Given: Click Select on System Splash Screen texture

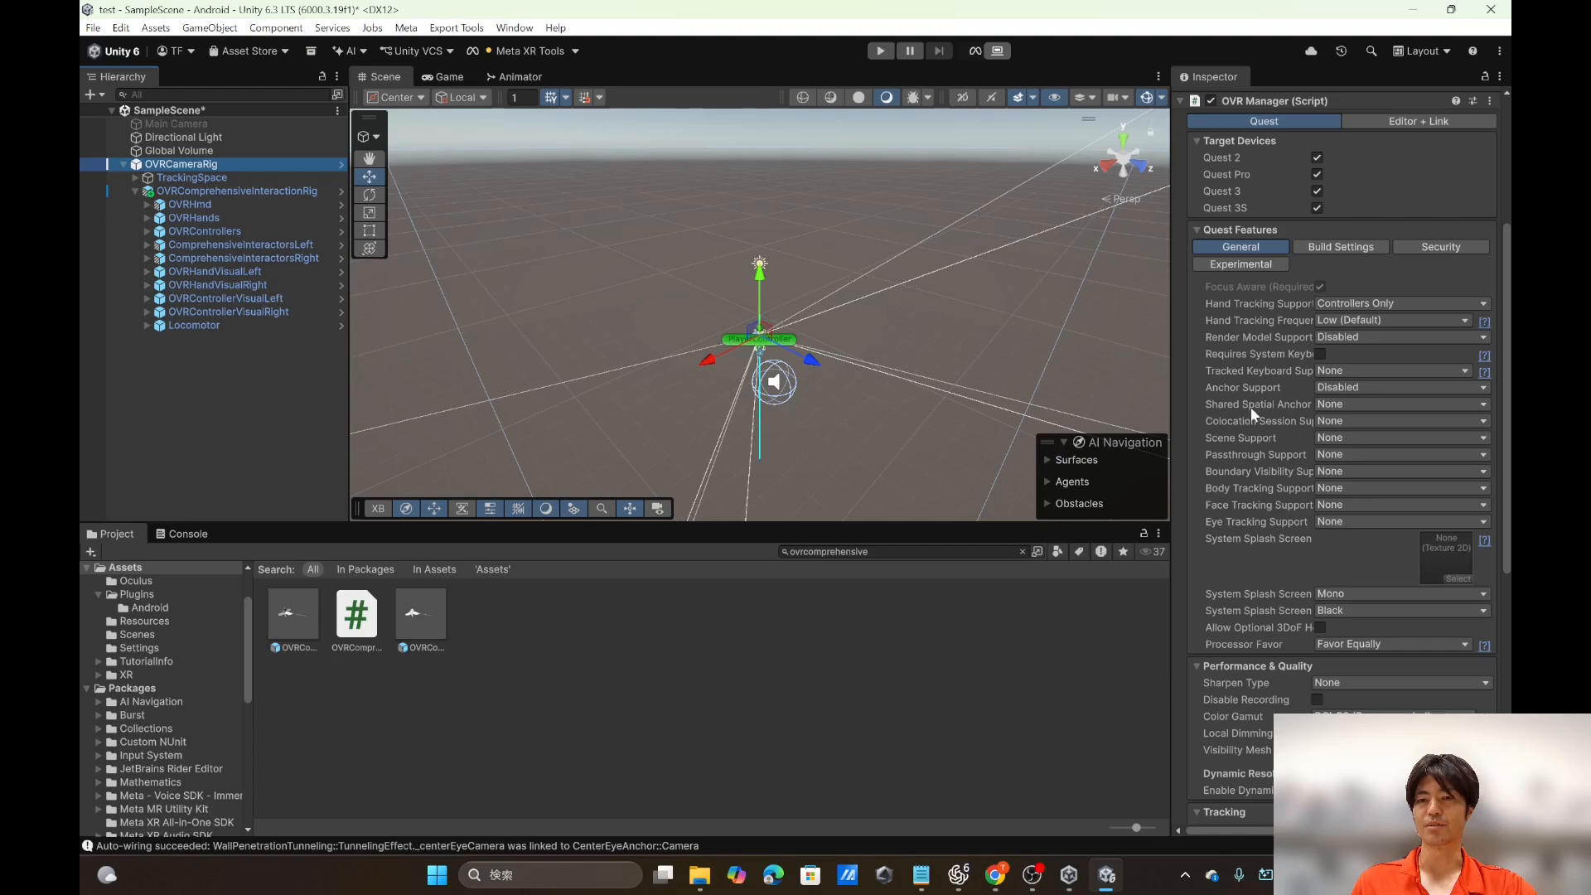Looking at the screenshot, I should tap(1458, 579).
